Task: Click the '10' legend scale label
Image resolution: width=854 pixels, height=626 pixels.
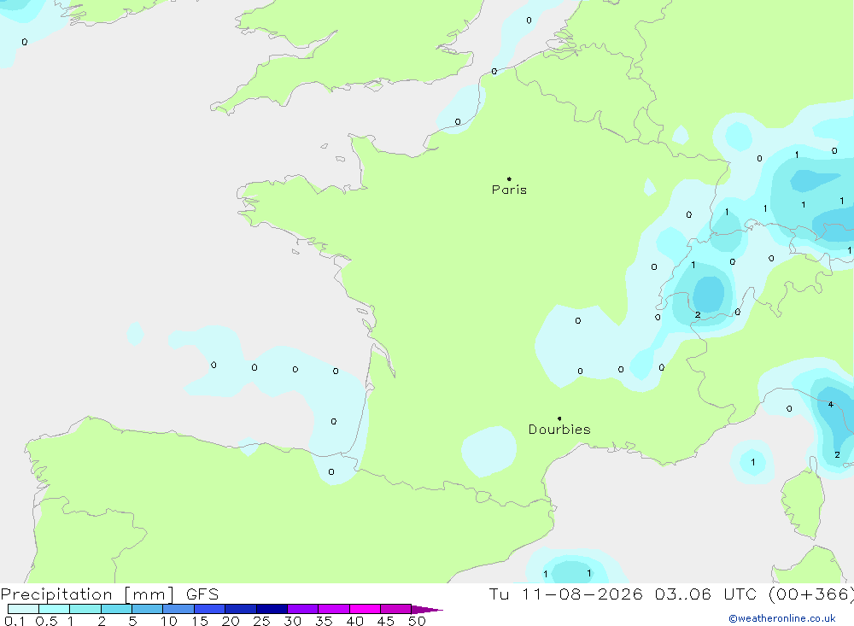Action: click(169, 621)
